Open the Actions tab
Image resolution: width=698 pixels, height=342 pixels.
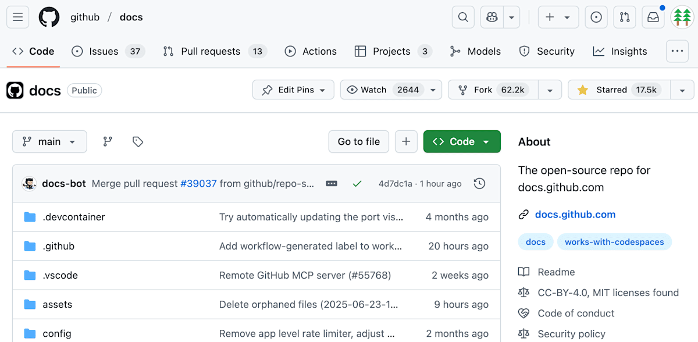[x=311, y=51]
